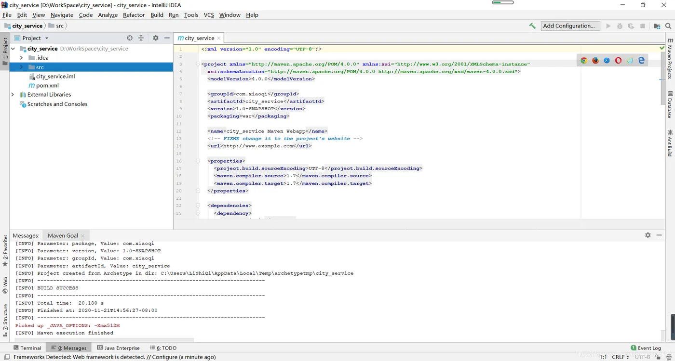
Task: Open Project Structure from the toolbar
Action: 657,26
